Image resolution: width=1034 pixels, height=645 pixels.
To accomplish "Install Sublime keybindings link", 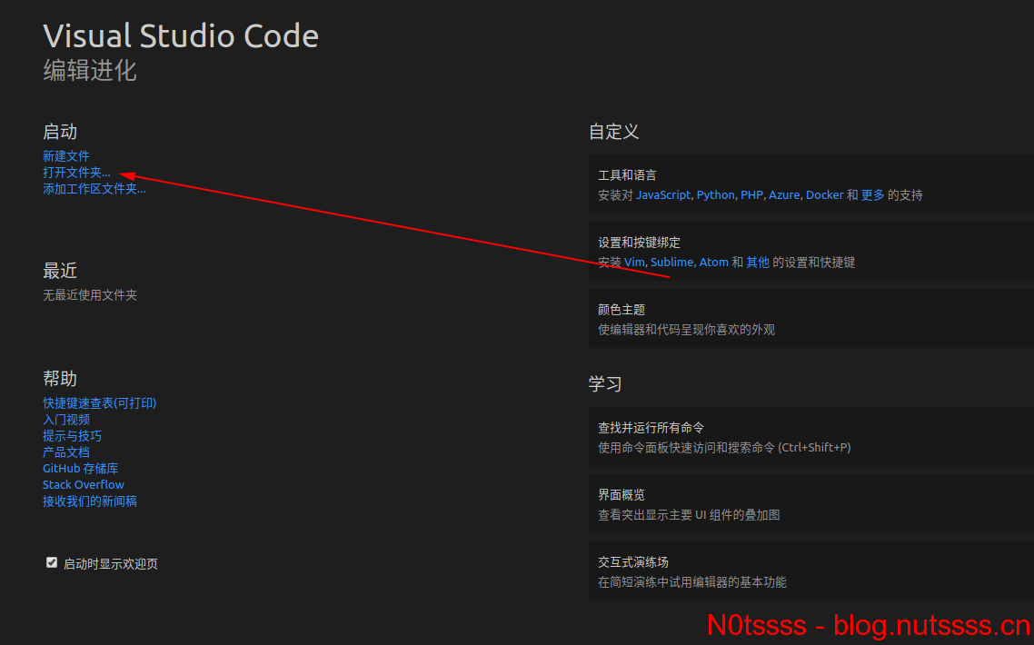I will click(x=672, y=263).
